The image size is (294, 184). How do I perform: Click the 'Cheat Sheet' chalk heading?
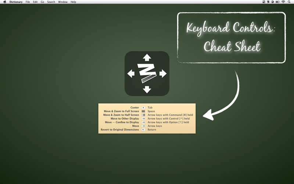[x=232, y=46]
